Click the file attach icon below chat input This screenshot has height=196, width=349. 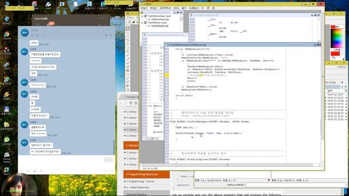pyautogui.click(x=28, y=170)
